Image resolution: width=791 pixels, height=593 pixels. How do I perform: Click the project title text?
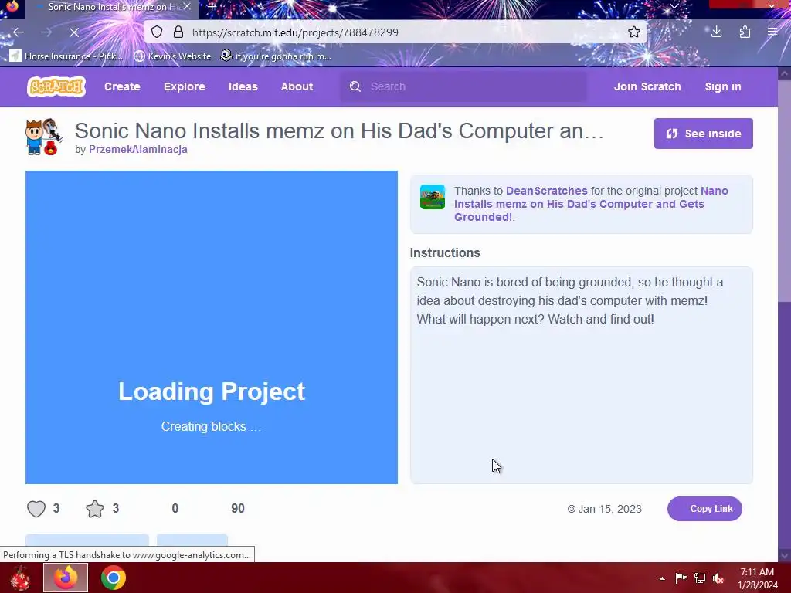coord(339,130)
